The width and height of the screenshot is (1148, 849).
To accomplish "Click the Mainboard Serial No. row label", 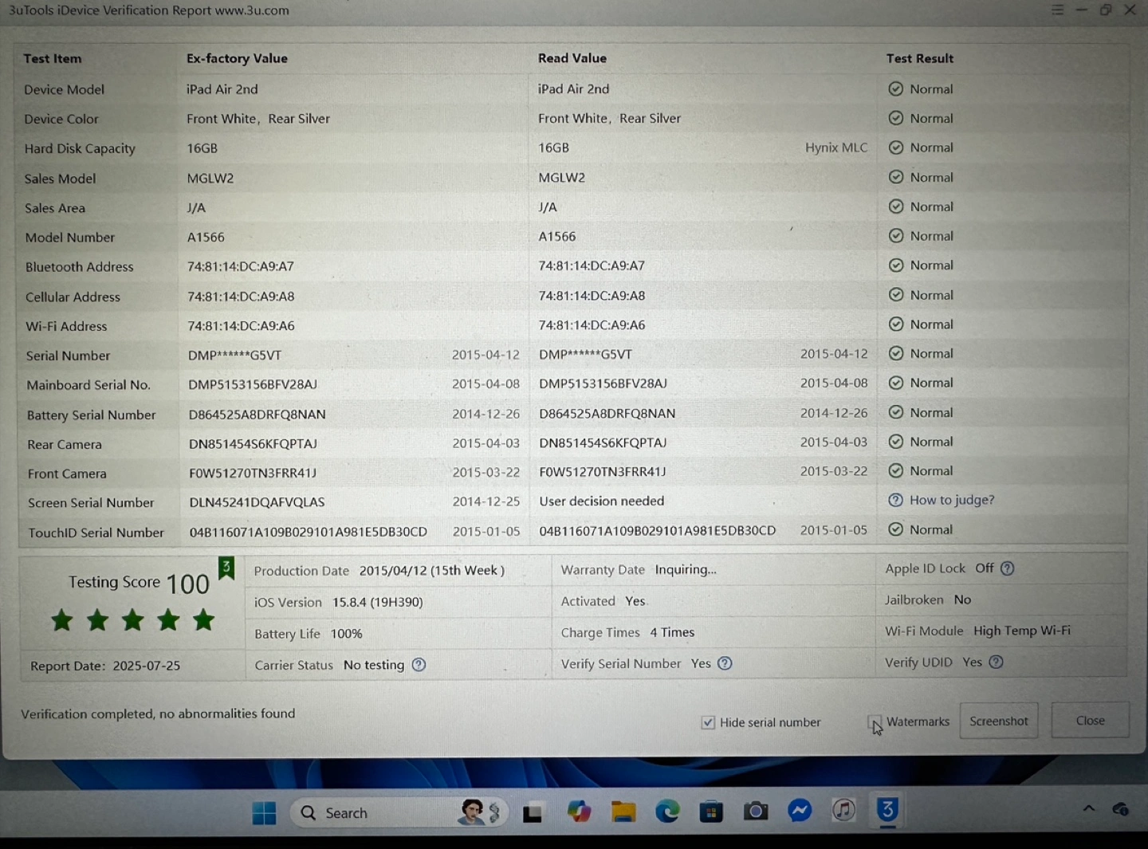I will click(88, 385).
